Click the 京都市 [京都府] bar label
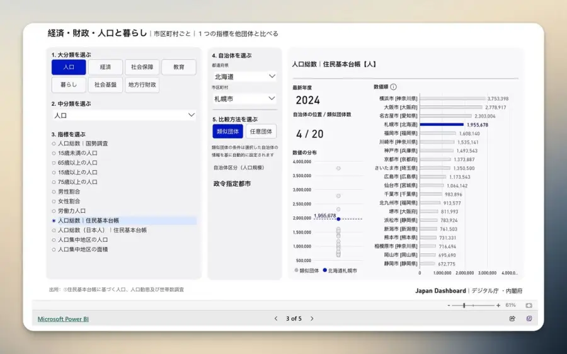567x354 pixels. tap(401, 159)
